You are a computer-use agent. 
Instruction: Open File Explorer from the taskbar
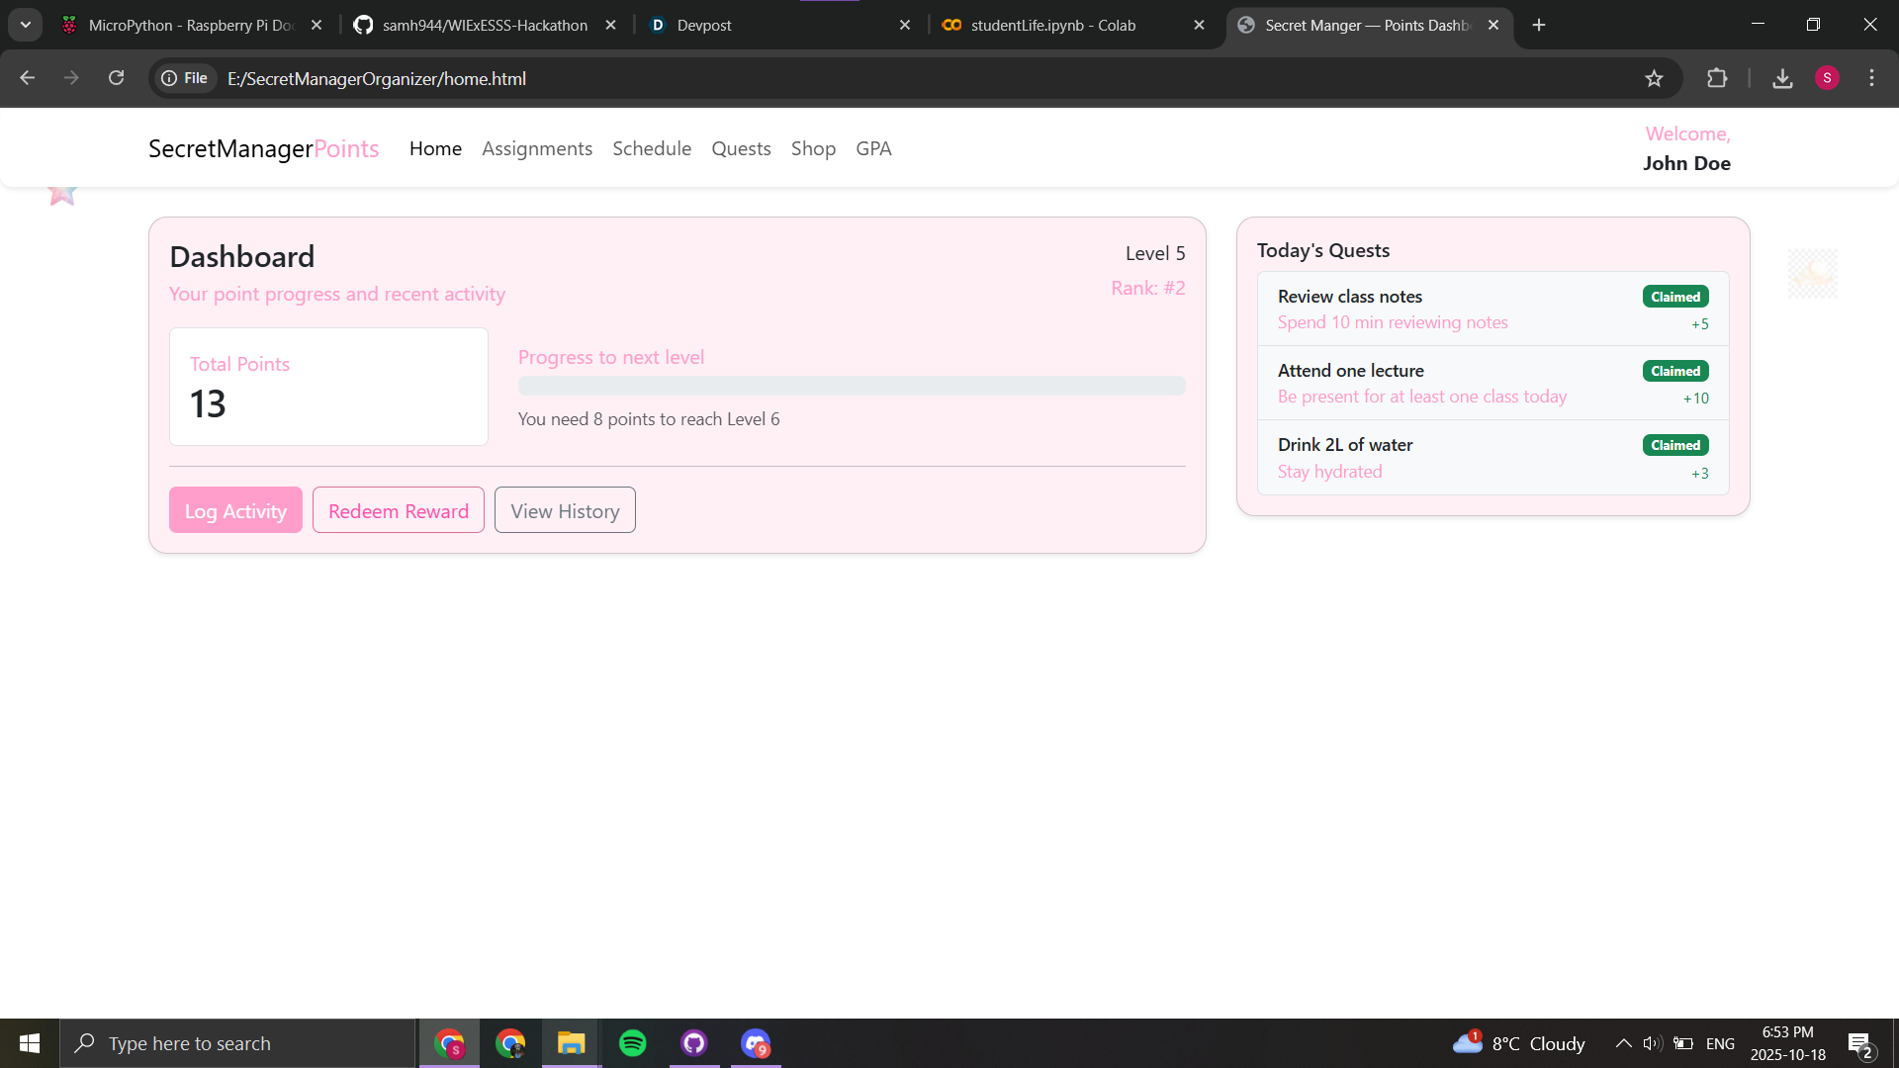tap(571, 1043)
